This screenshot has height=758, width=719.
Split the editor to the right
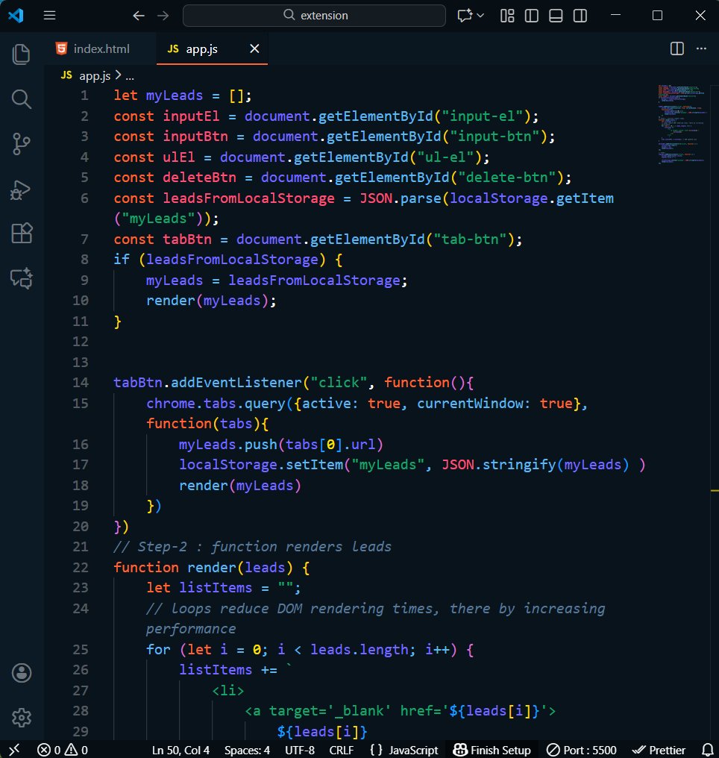677,48
